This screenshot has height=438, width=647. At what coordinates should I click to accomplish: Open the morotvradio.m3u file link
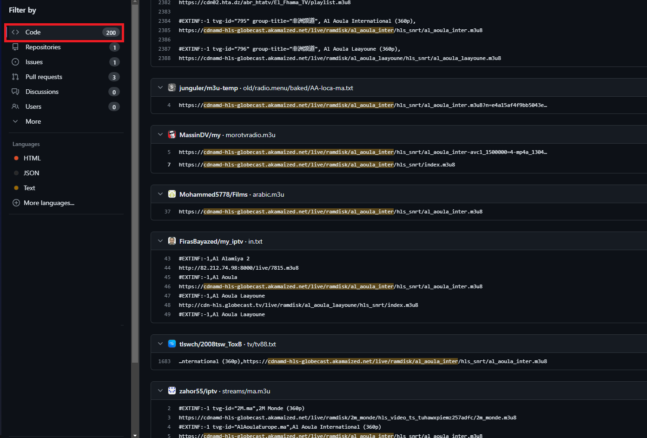pyautogui.click(x=251, y=135)
